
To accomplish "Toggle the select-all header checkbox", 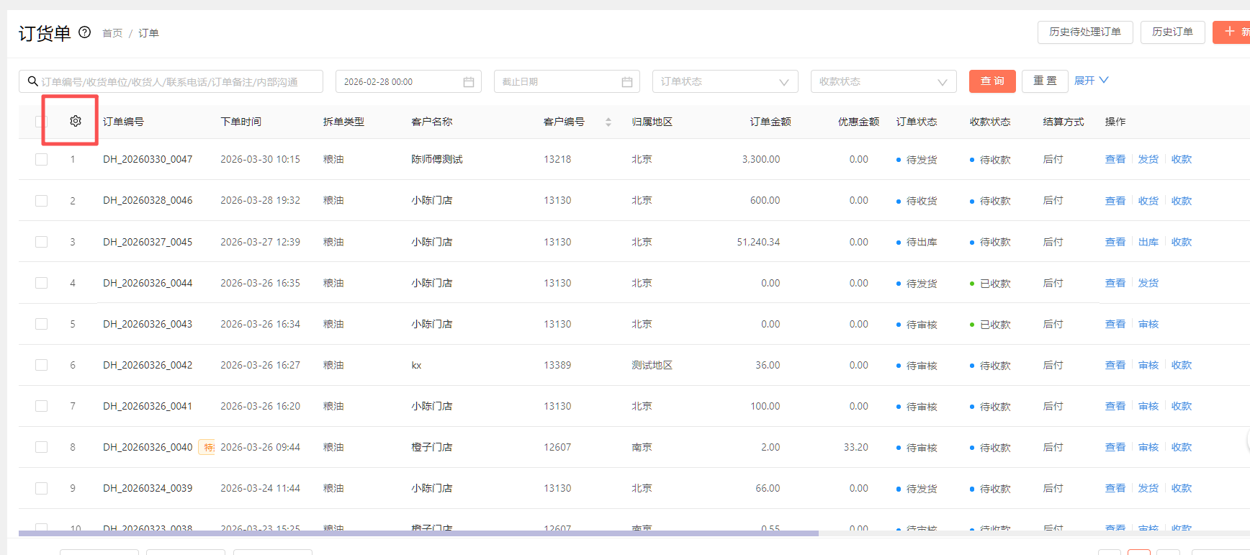I will click(41, 121).
